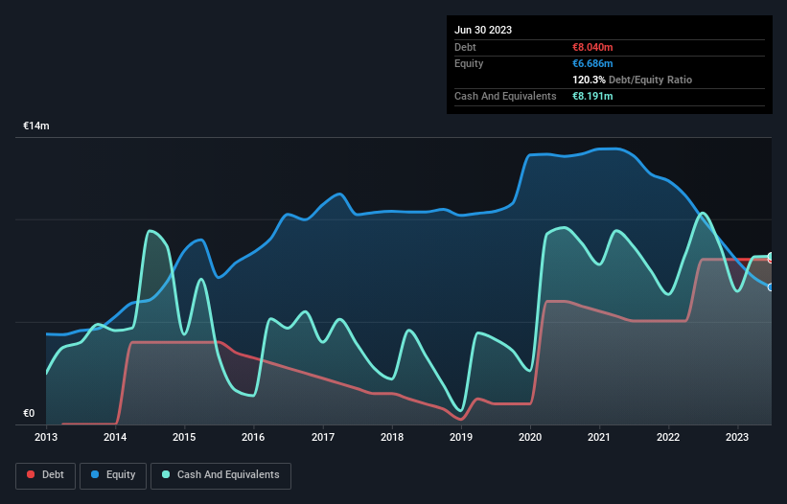This screenshot has width=787, height=504.
Task: Select the 2018 x-axis label
Action: [x=392, y=437]
